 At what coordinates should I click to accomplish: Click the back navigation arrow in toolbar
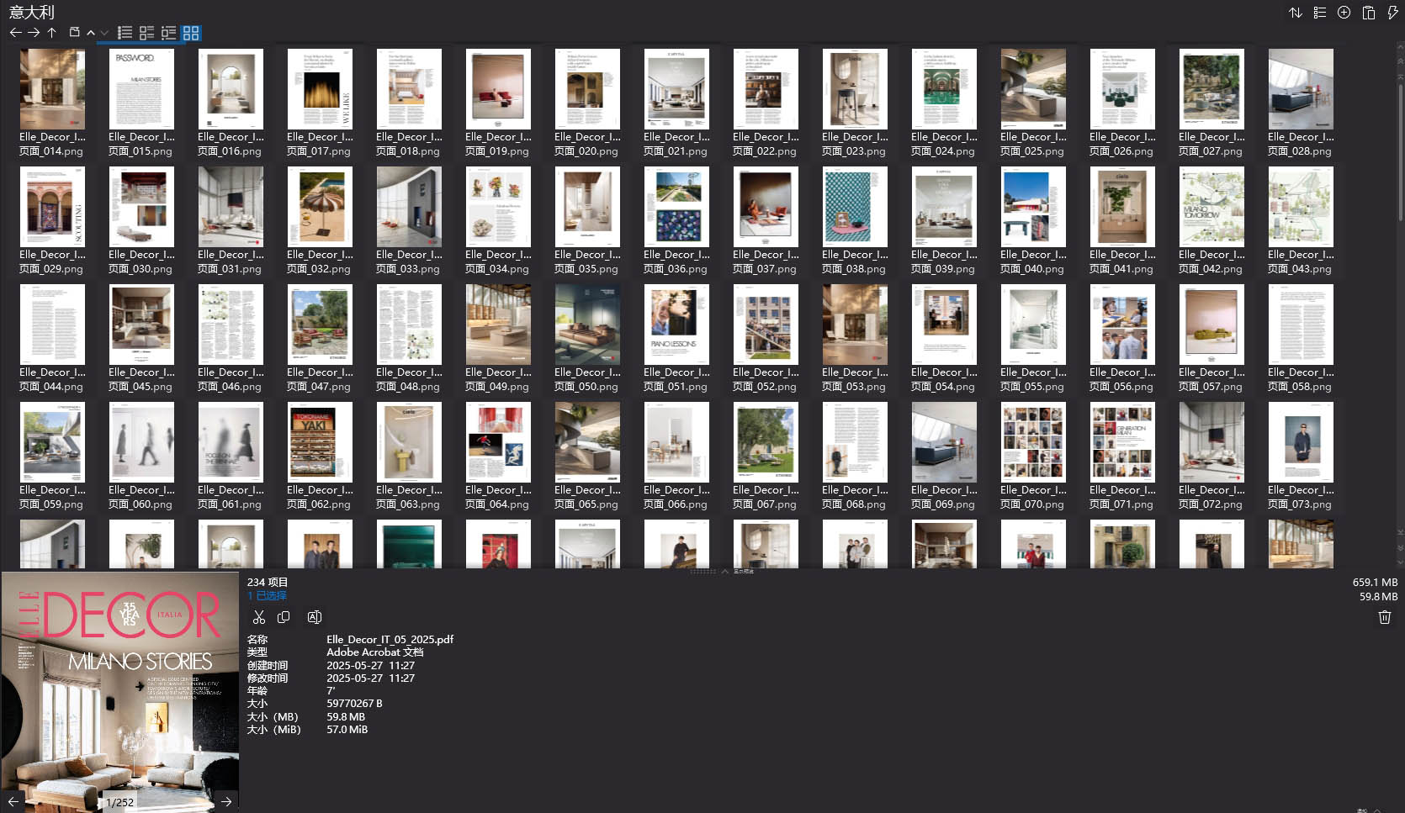pos(15,33)
